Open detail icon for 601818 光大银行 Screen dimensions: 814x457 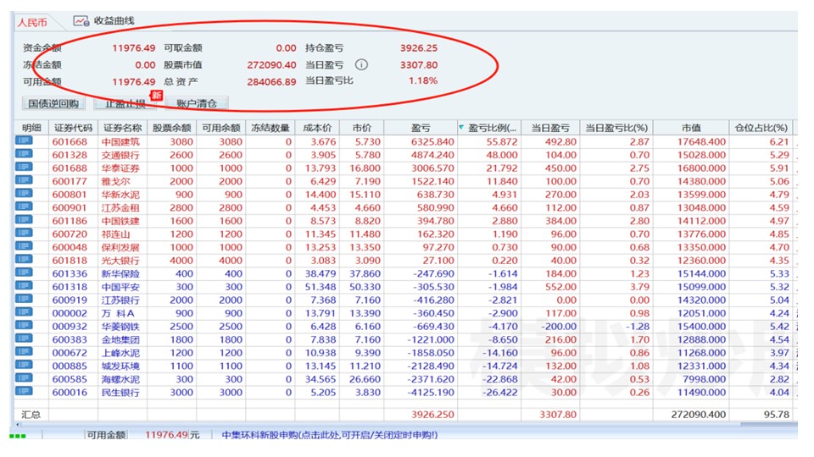[x=25, y=260]
